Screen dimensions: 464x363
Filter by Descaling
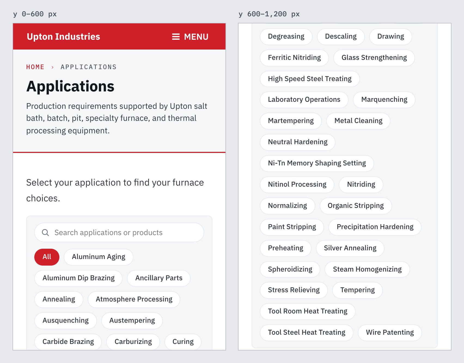[341, 36]
